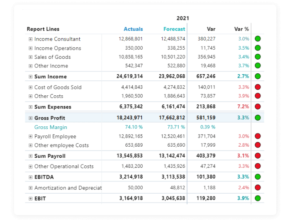This screenshot has width=290, height=220.
Task: Select Gross Profit forecast 17,662,812
Action: point(172,118)
